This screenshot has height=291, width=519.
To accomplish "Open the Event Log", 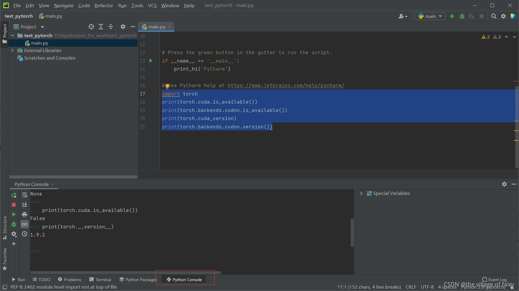I will (494, 280).
